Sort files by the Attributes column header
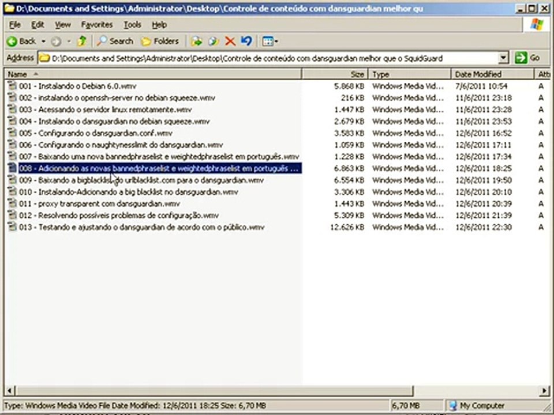554x415 pixels. (x=544, y=74)
